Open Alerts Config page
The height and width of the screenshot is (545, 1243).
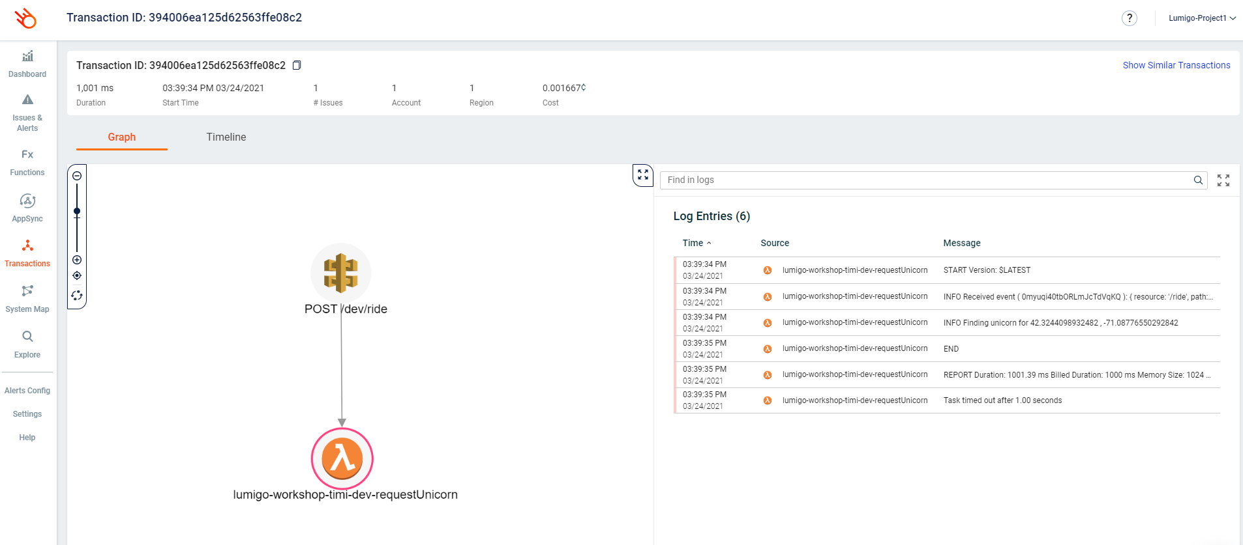point(27,391)
